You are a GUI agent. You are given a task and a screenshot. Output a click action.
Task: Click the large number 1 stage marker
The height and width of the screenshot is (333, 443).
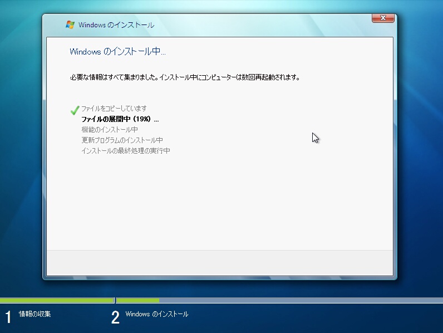coord(8,317)
